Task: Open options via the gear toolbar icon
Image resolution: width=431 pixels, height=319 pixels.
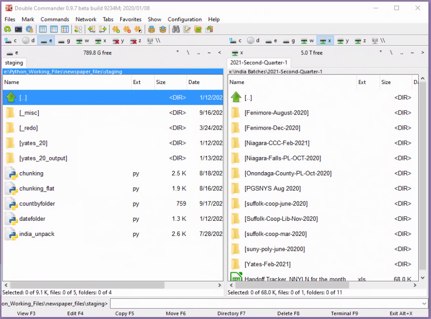Action: tap(29, 29)
